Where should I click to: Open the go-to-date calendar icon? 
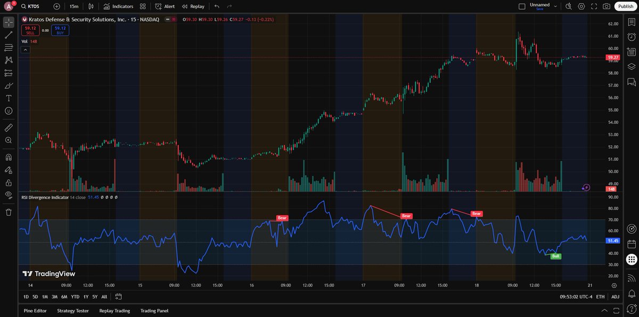coord(118,297)
